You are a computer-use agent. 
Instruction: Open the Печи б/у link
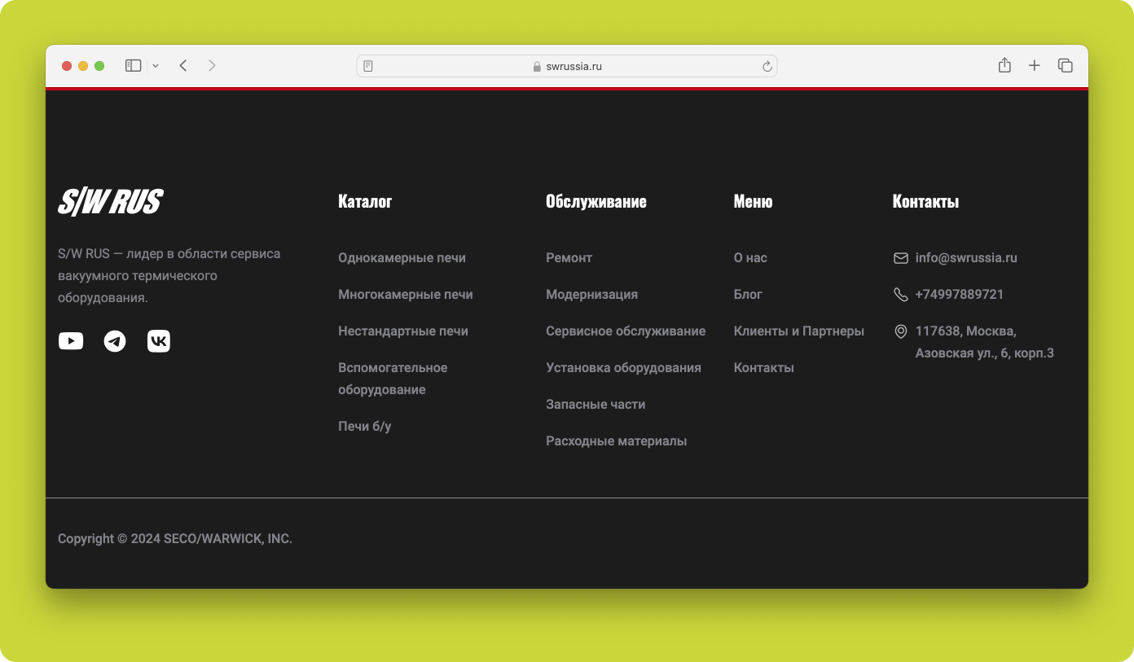click(365, 427)
